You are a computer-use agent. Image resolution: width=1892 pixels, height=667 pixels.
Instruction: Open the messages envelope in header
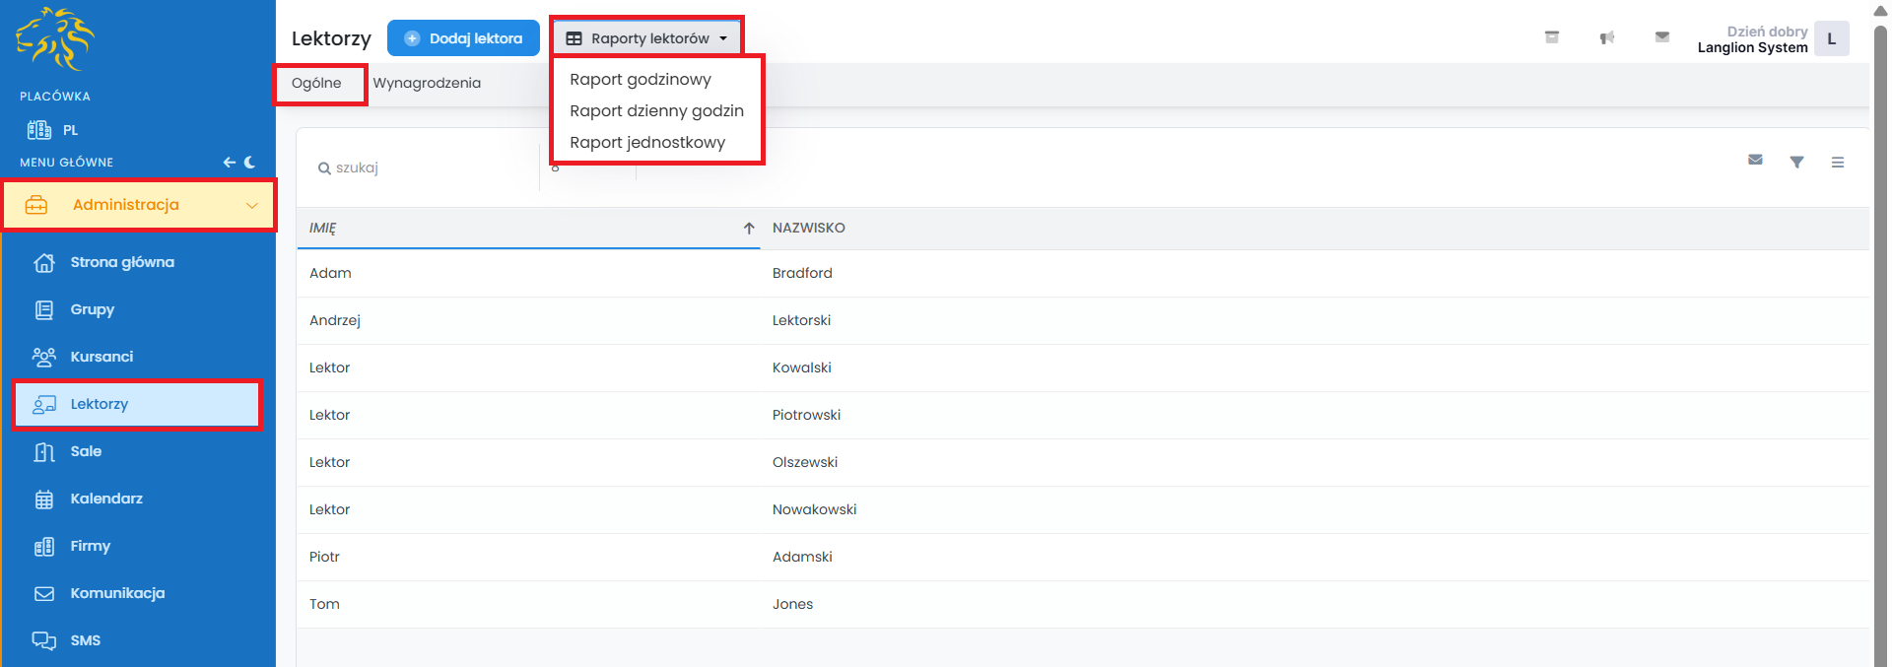click(x=1661, y=37)
